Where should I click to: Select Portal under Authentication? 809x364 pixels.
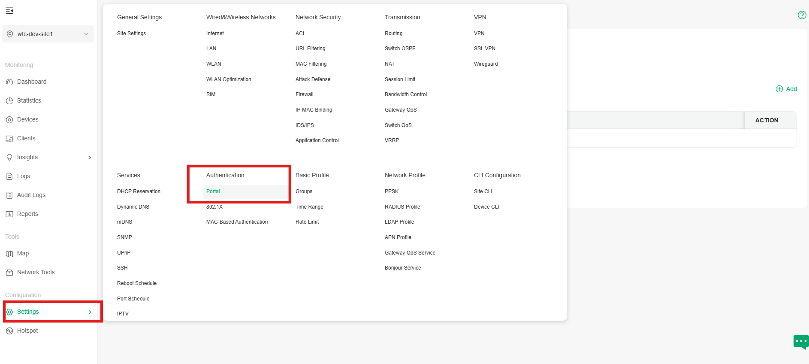click(213, 191)
